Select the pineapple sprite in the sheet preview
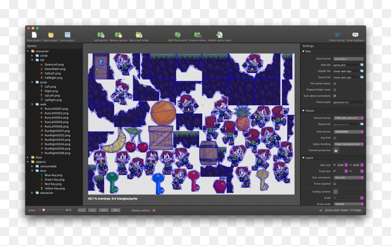The height and width of the screenshot is (246, 391). 242,119
